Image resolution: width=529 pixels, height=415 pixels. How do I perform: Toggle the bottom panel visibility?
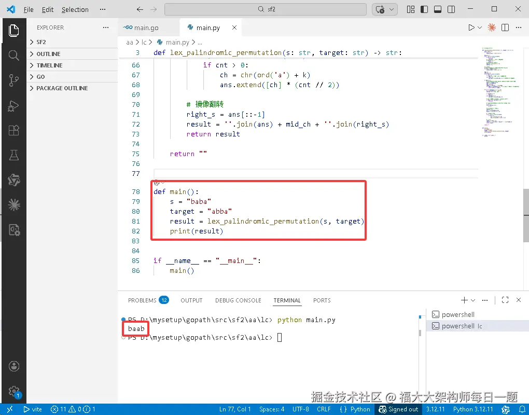click(x=438, y=9)
